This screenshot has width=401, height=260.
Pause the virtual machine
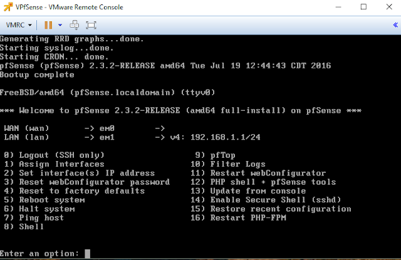click(x=48, y=25)
